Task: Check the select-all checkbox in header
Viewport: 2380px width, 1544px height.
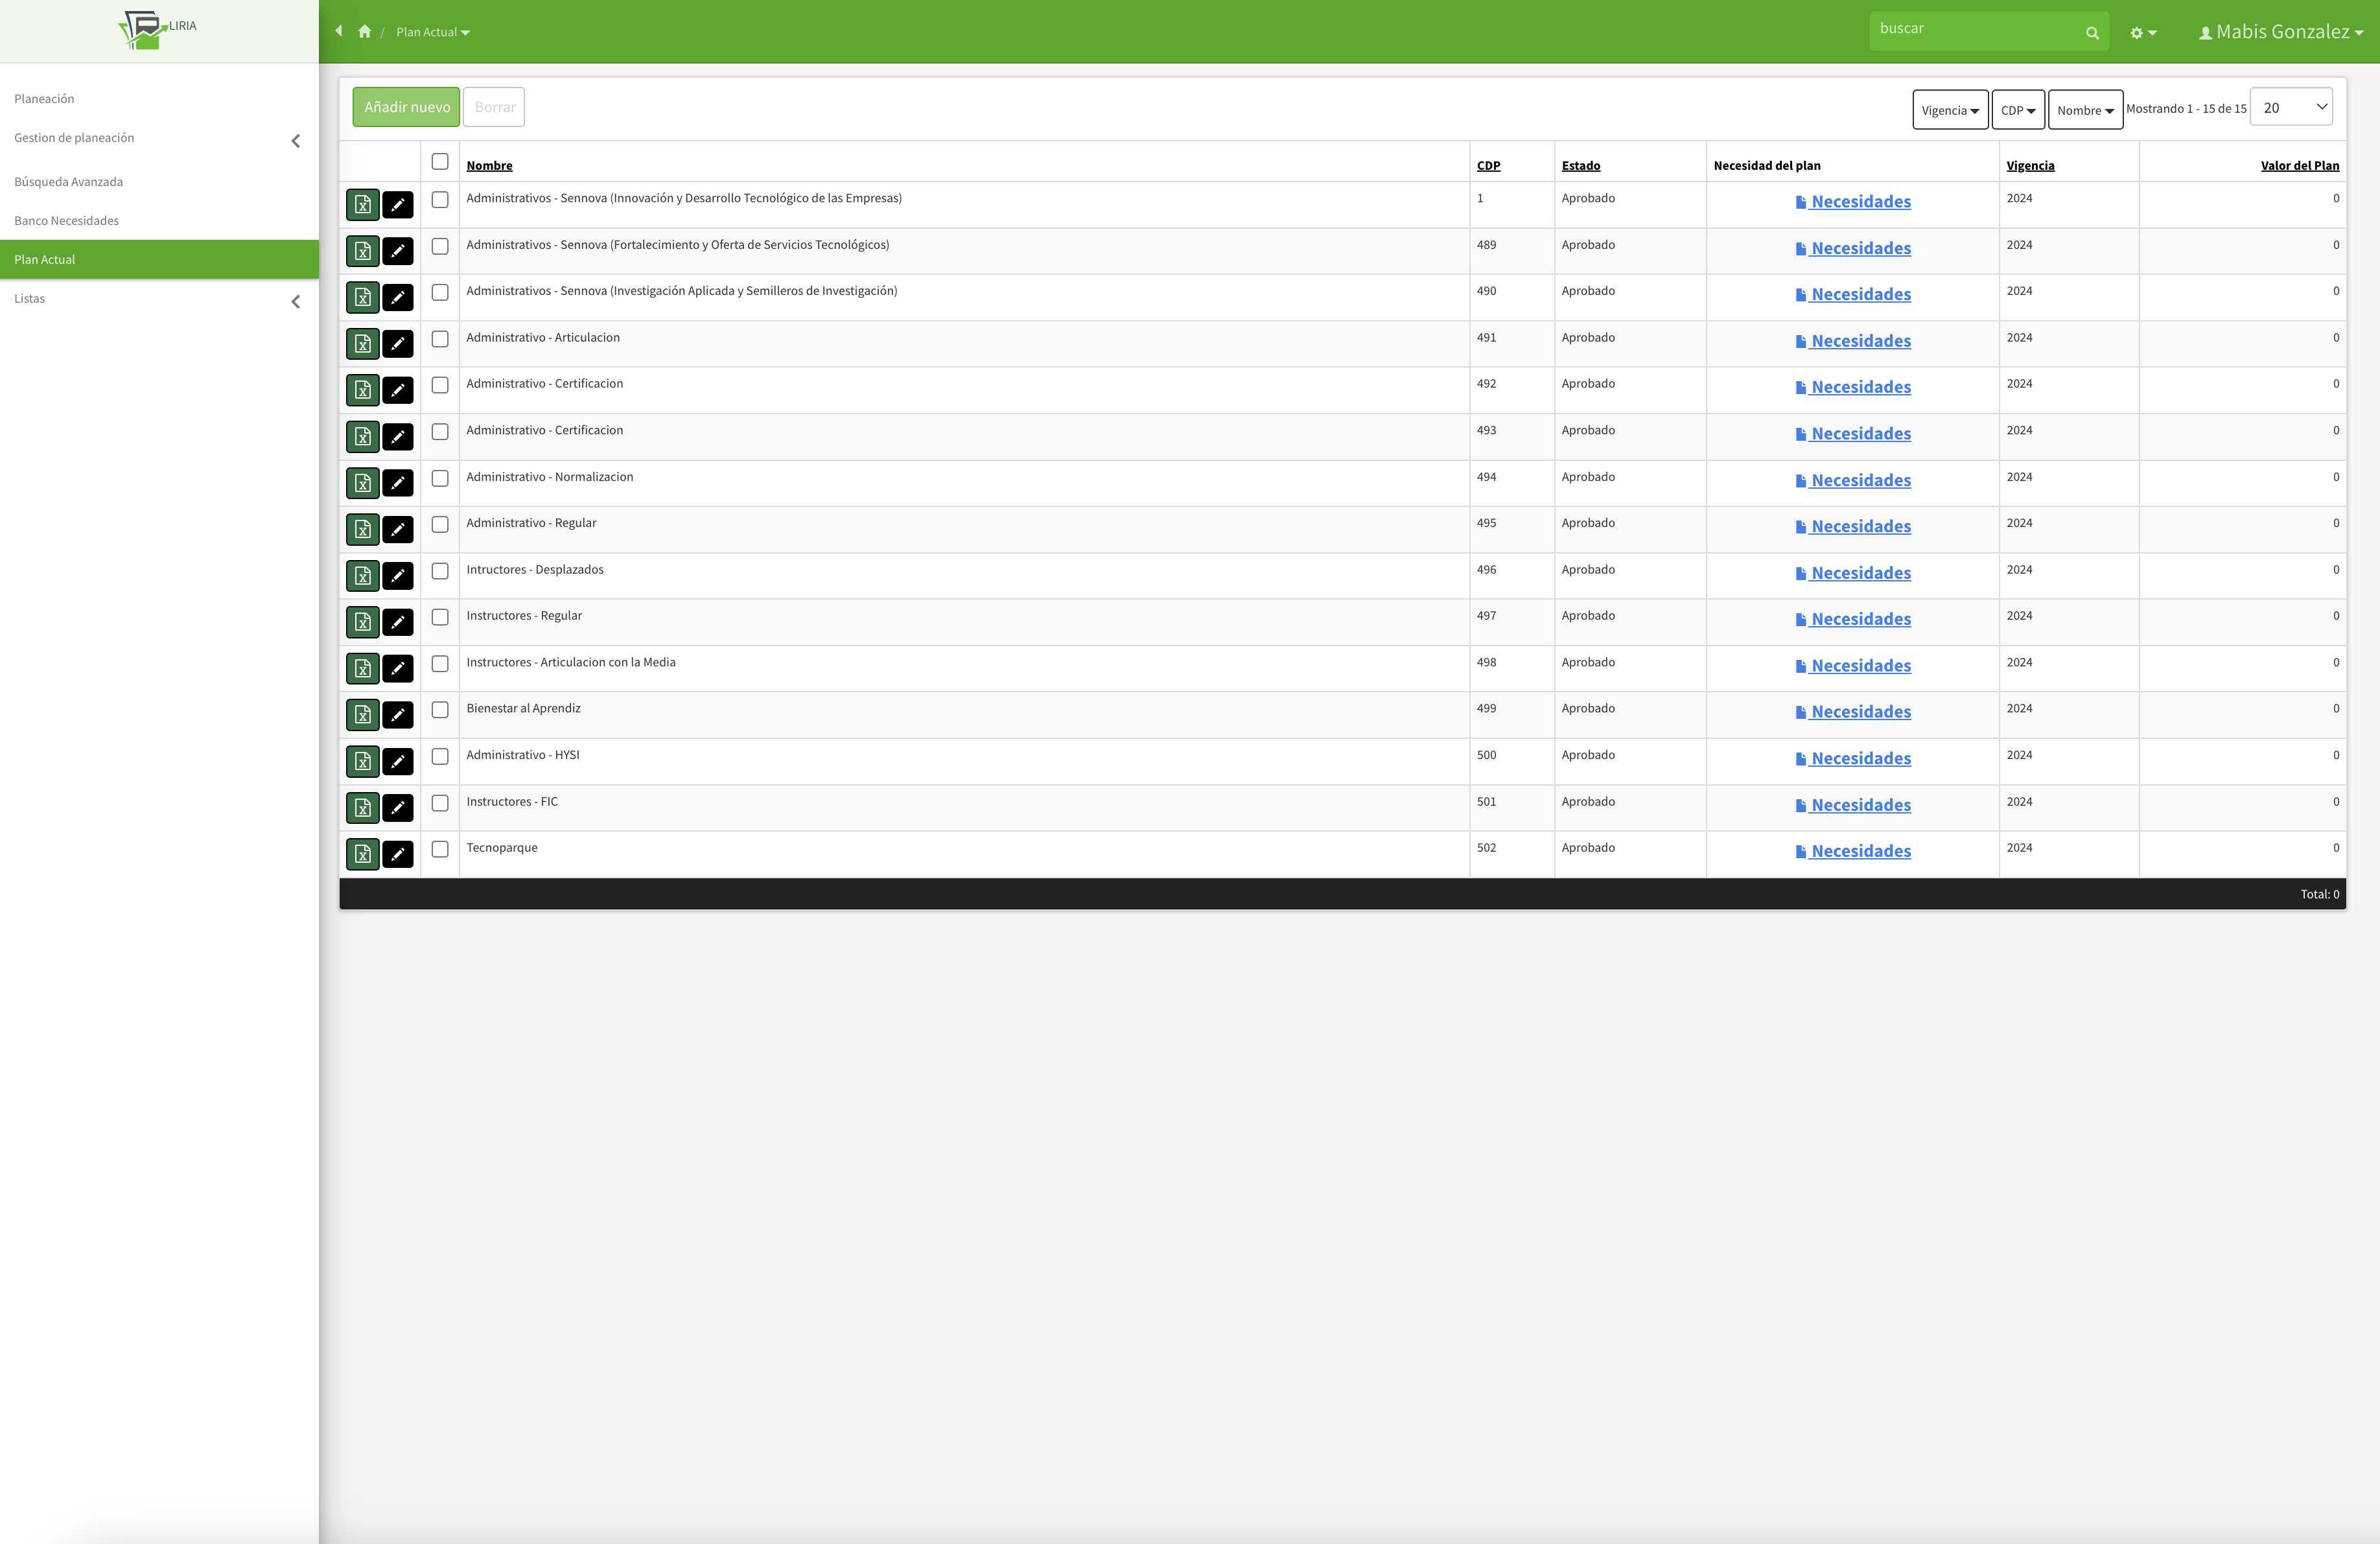Action: [x=440, y=162]
